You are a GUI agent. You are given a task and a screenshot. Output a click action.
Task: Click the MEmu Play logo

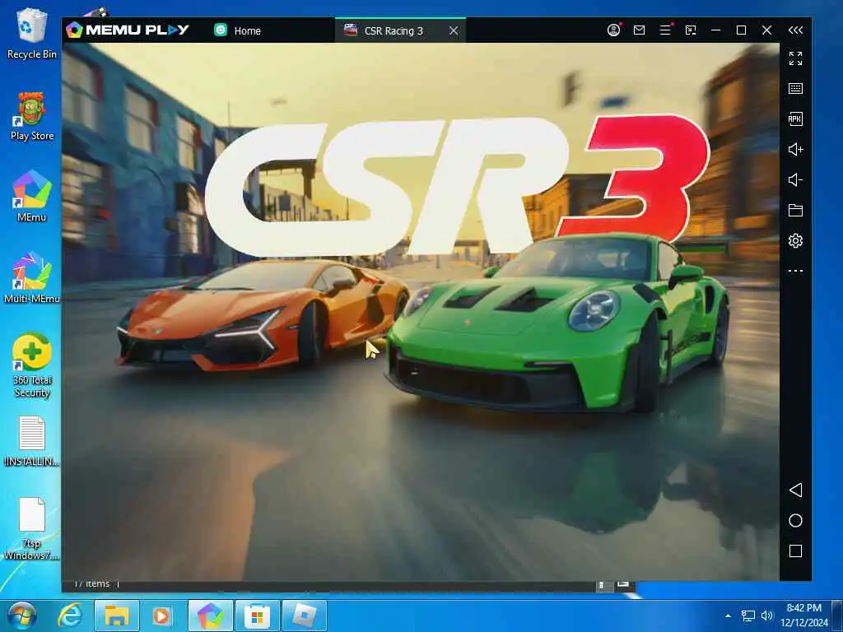pos(128,30)
